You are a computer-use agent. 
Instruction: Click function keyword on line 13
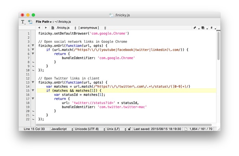tap(74, 82)
